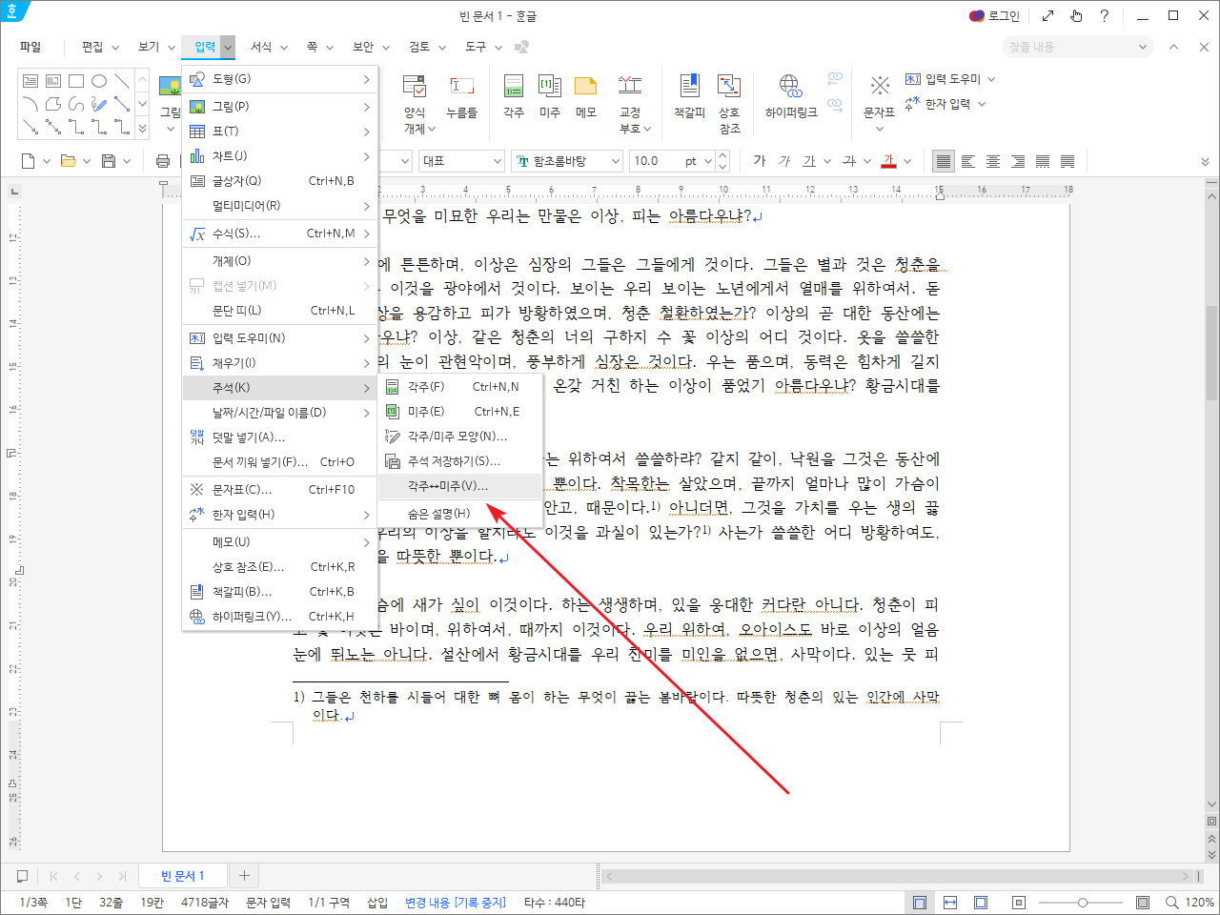Click the print toolbar icon
Screen dimensions: 1220x915
163,161
